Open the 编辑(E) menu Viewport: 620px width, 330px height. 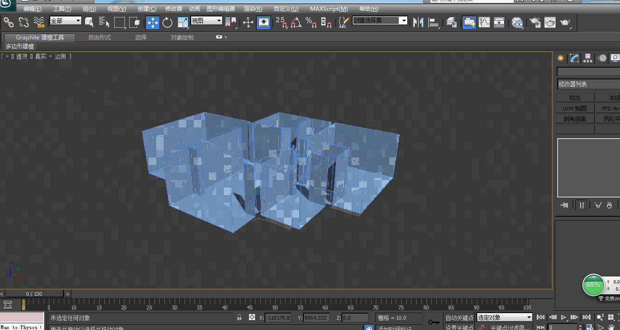(x=32, y=9)
